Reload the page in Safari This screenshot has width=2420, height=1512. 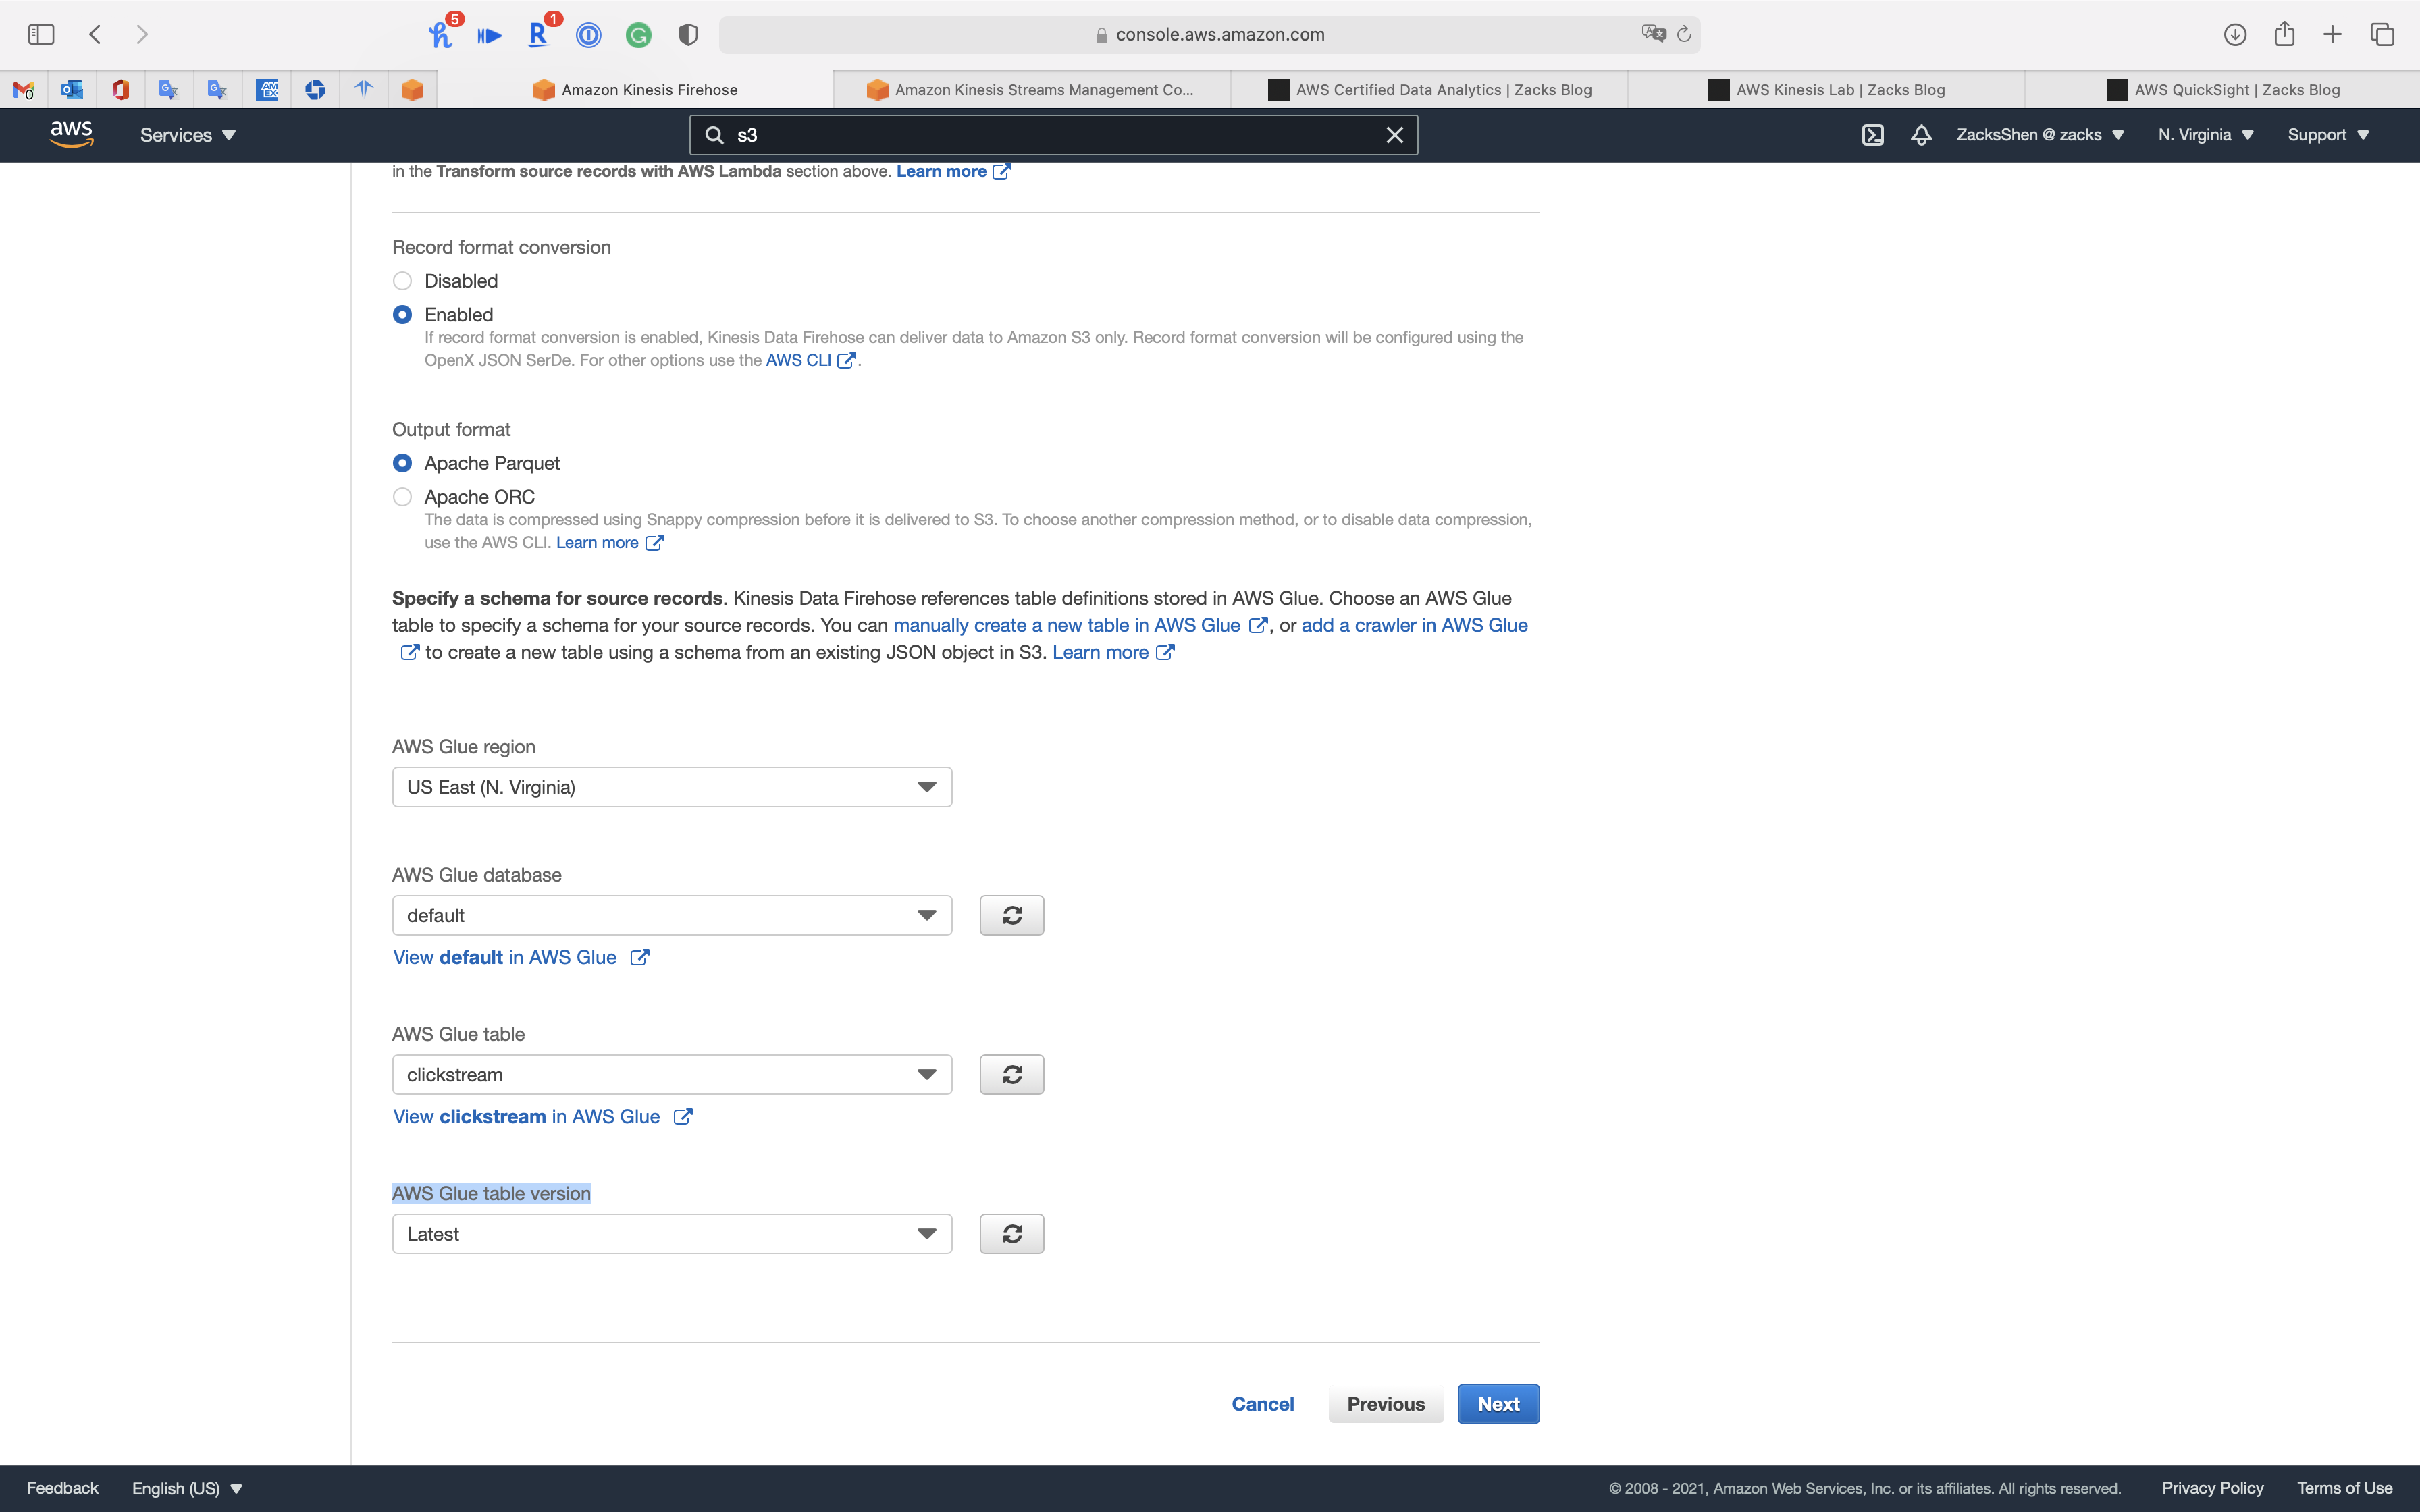click(1684, 34)
